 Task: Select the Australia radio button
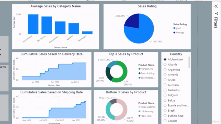(165, 85)
